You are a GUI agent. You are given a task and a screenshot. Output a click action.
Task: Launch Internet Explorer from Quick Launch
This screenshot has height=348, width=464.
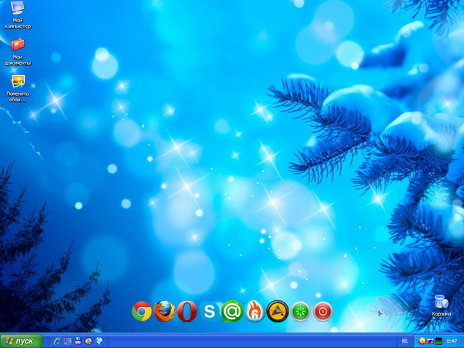click(57, 341)
